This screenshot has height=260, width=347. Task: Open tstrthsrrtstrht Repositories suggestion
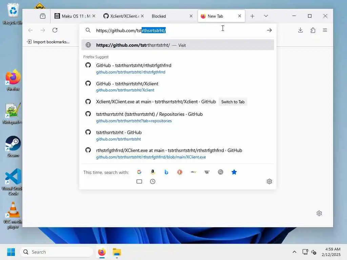pos(178,117)
